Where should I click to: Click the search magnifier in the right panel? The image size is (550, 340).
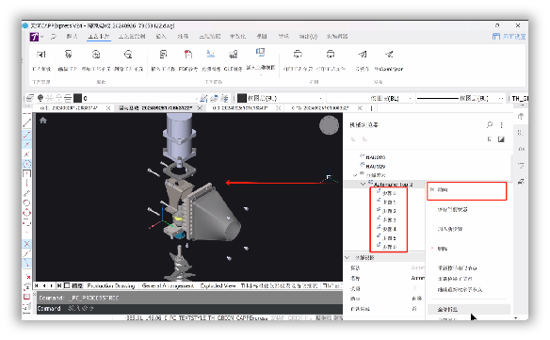click(490, 124)
